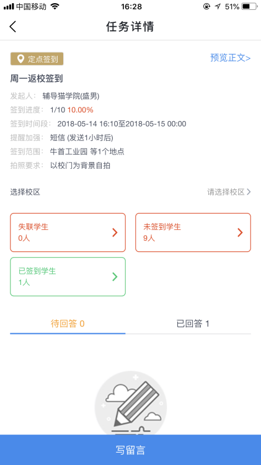Tap the cellular signal bars icon
This screenshot has height=465, width=261.
[9, 6]
